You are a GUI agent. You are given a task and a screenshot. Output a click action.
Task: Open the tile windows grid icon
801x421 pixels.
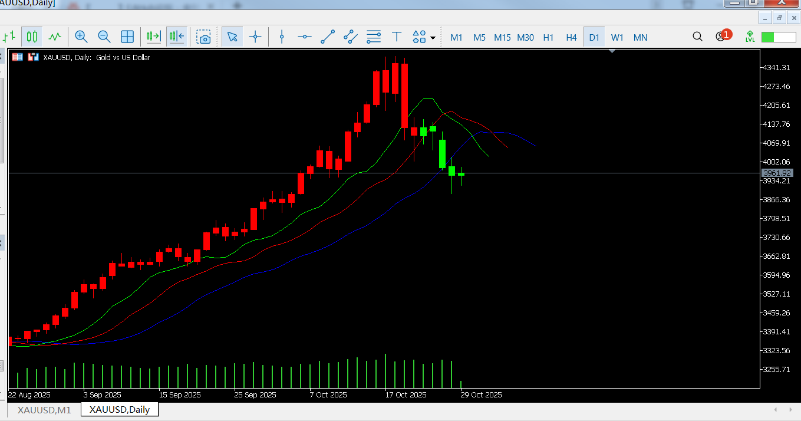(127, 37)
